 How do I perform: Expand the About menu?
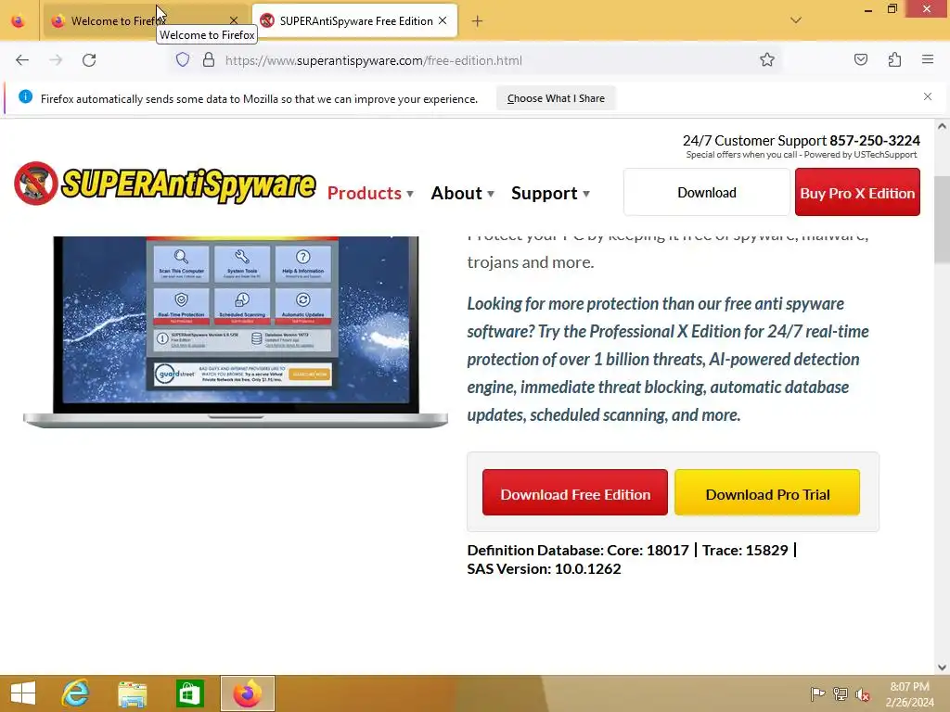(462, 193)
